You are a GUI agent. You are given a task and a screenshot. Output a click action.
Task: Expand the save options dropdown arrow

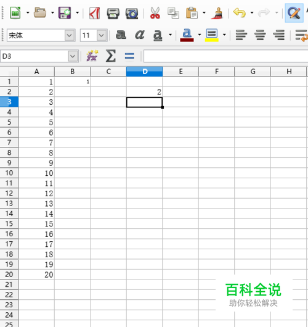point(77,13)
